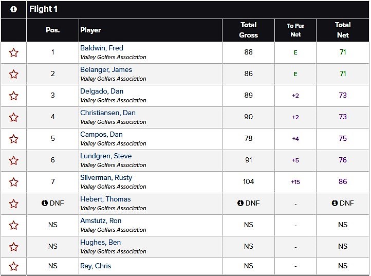Sort by the Total Gross column header

point(249,30)
